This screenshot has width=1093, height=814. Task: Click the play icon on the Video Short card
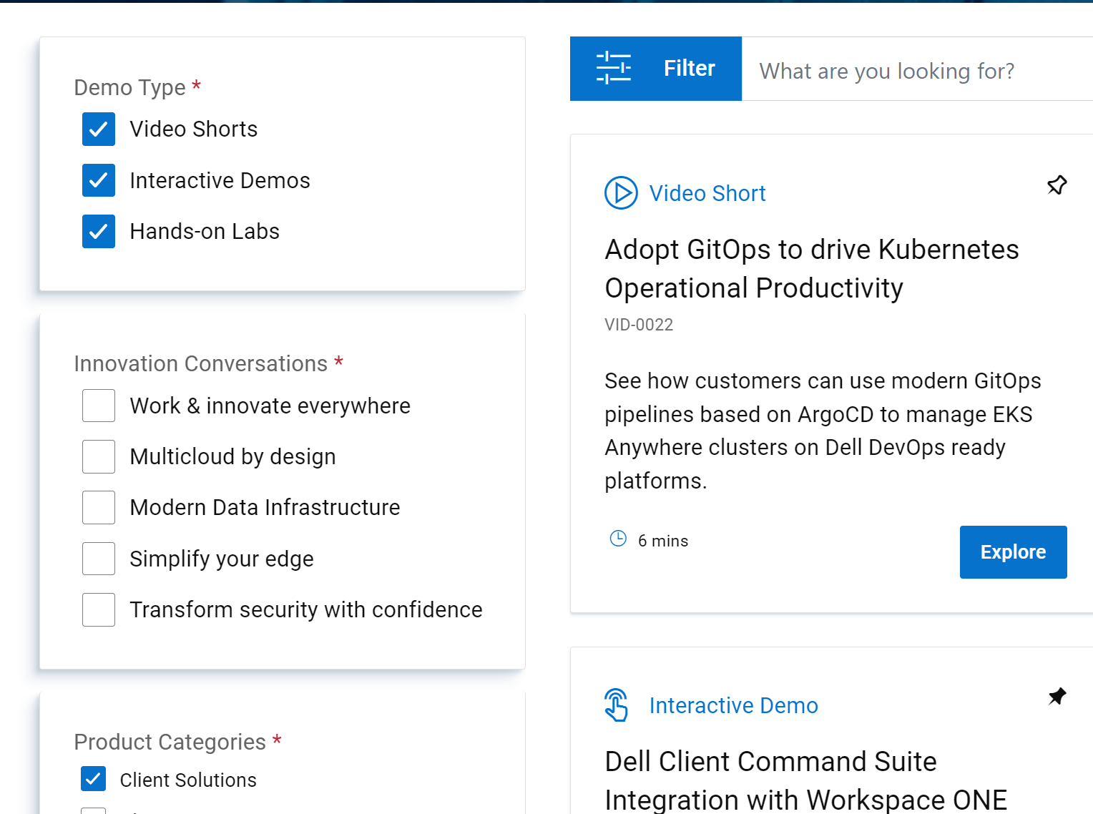[621, 192]
